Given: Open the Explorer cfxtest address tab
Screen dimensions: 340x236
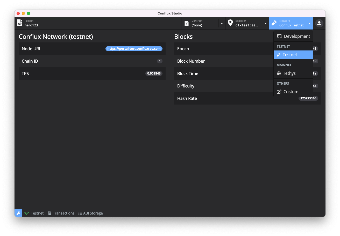Looking at the screenshot, I should pos(244,23).
